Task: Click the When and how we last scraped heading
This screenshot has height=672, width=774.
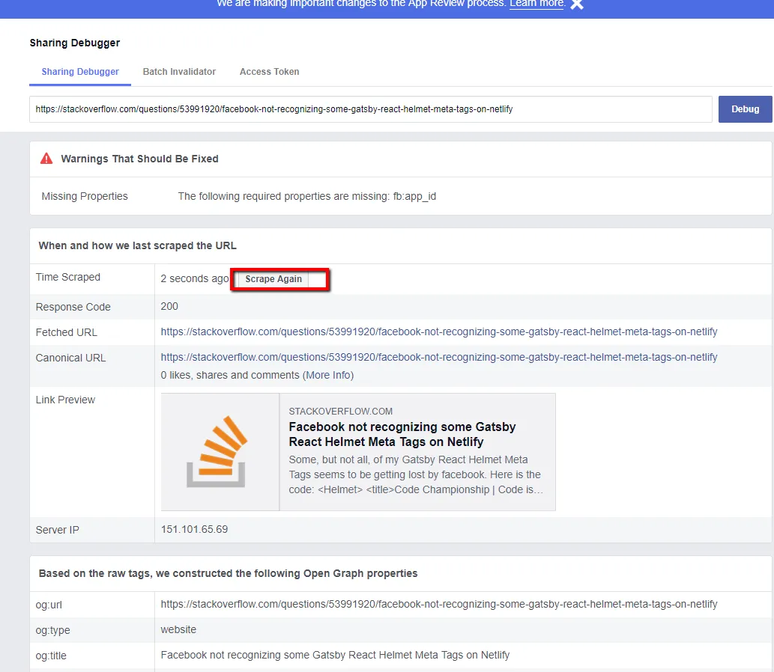Action: tap(137, 245)
